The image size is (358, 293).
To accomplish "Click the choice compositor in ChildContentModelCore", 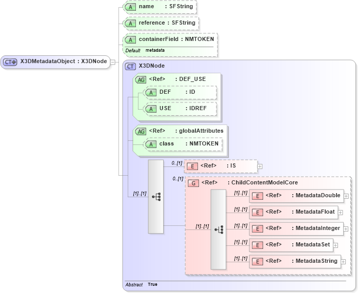I will tap(218, 229).
